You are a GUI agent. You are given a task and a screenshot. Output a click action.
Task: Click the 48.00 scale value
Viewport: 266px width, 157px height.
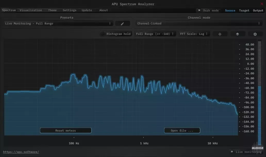(x=250, y=44)
